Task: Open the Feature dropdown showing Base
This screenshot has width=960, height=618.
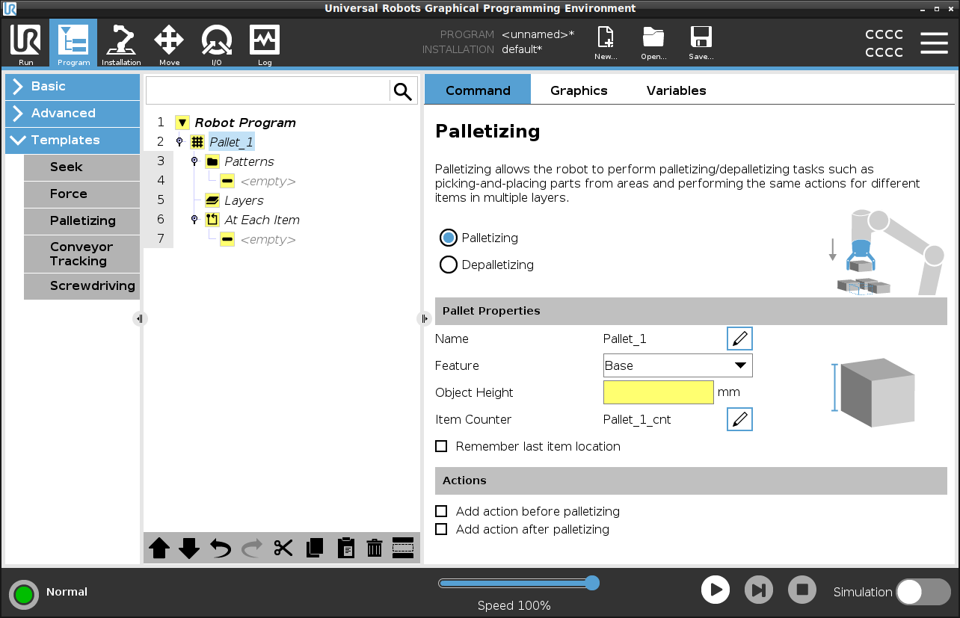Action: (x=677, y=365)
